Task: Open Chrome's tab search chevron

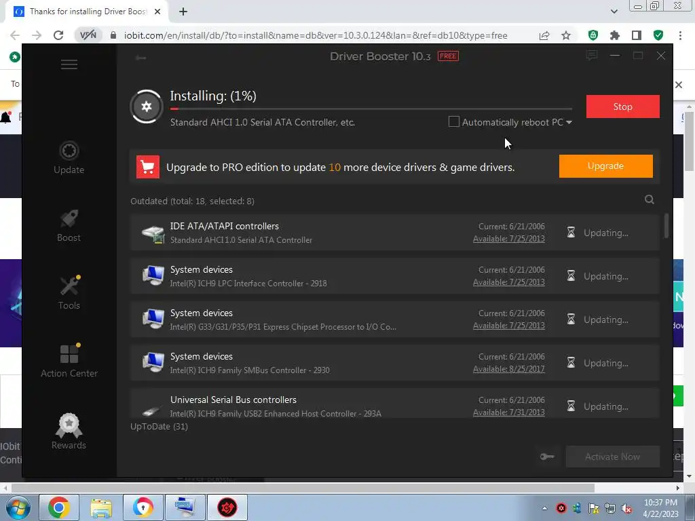Action: (614, 12)
